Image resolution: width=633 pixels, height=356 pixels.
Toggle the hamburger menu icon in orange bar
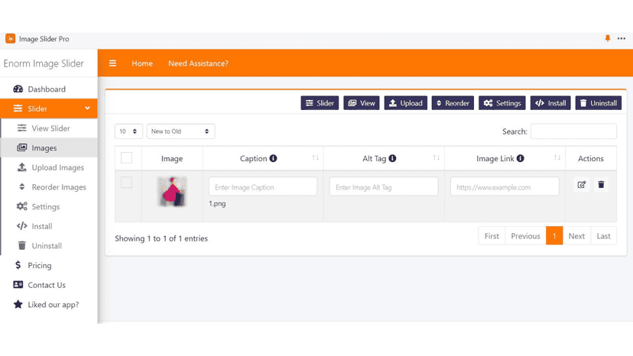pos(112,63)
